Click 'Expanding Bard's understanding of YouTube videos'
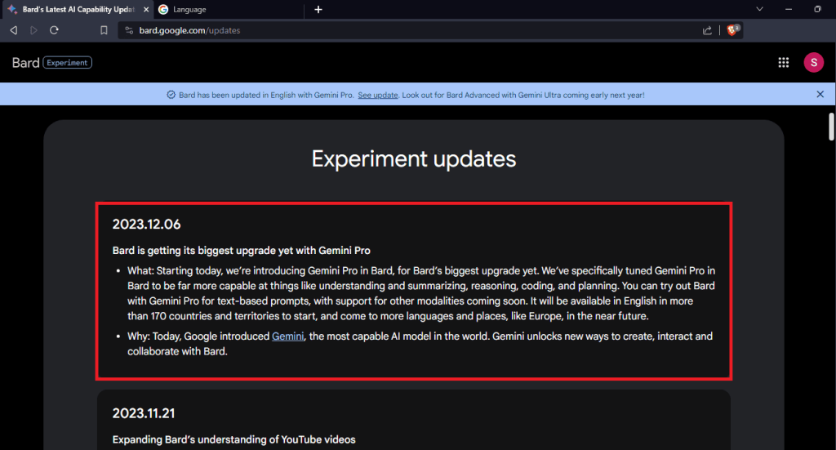The width and height of the screenshot is (836, 450). [234, 440]
